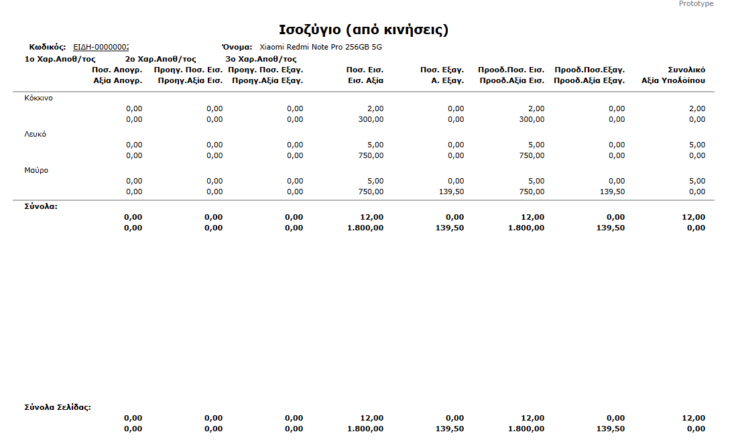Click the Εισ. Αξία column header
This screenshot has height=440, width=736.
pos(365,80)
